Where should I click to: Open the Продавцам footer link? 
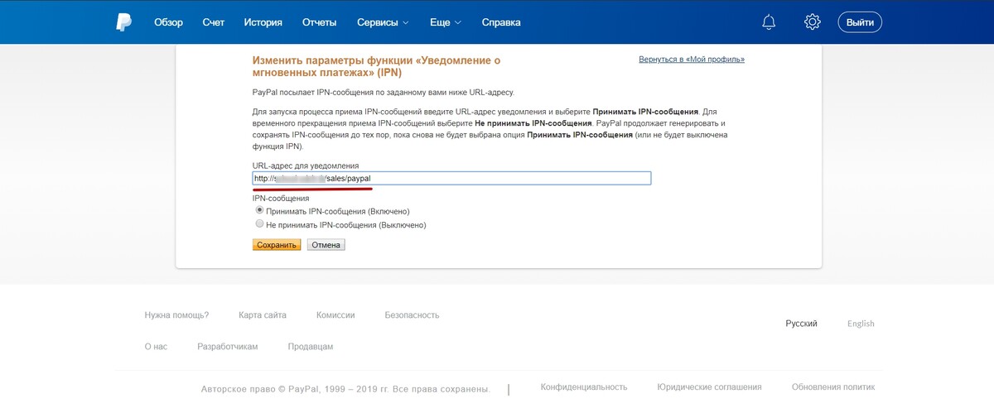[x=311, y=347]
